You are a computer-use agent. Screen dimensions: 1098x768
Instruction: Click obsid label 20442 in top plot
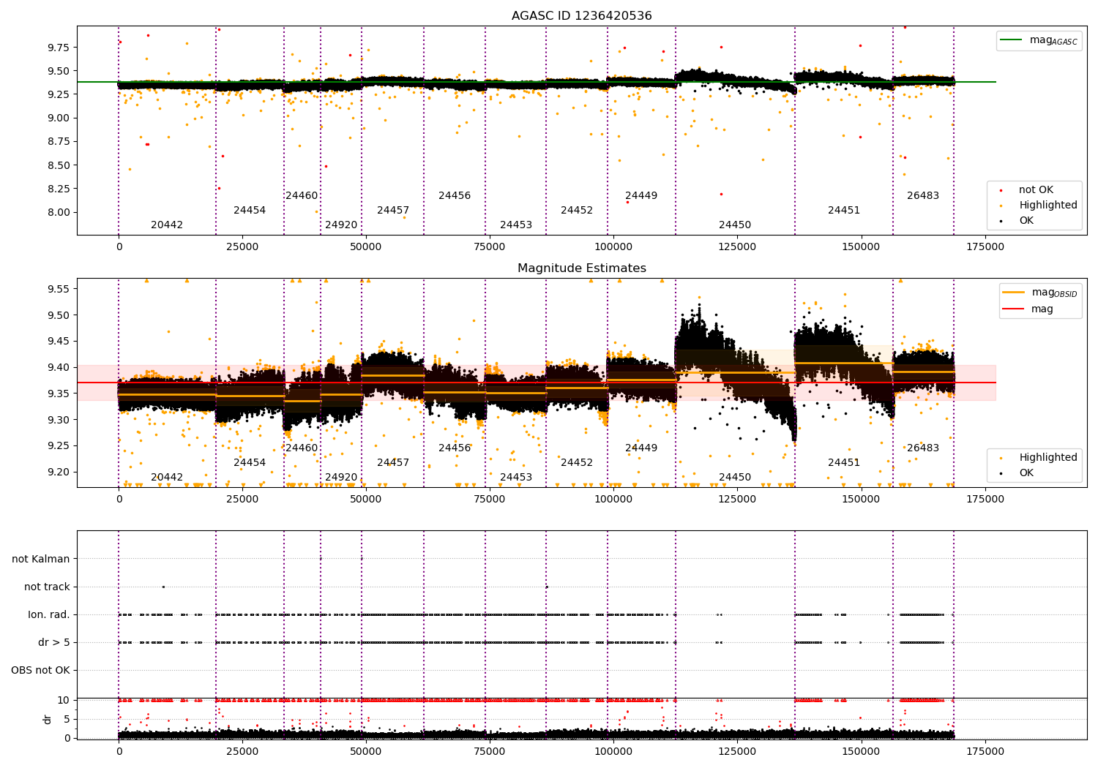[167, 225]
